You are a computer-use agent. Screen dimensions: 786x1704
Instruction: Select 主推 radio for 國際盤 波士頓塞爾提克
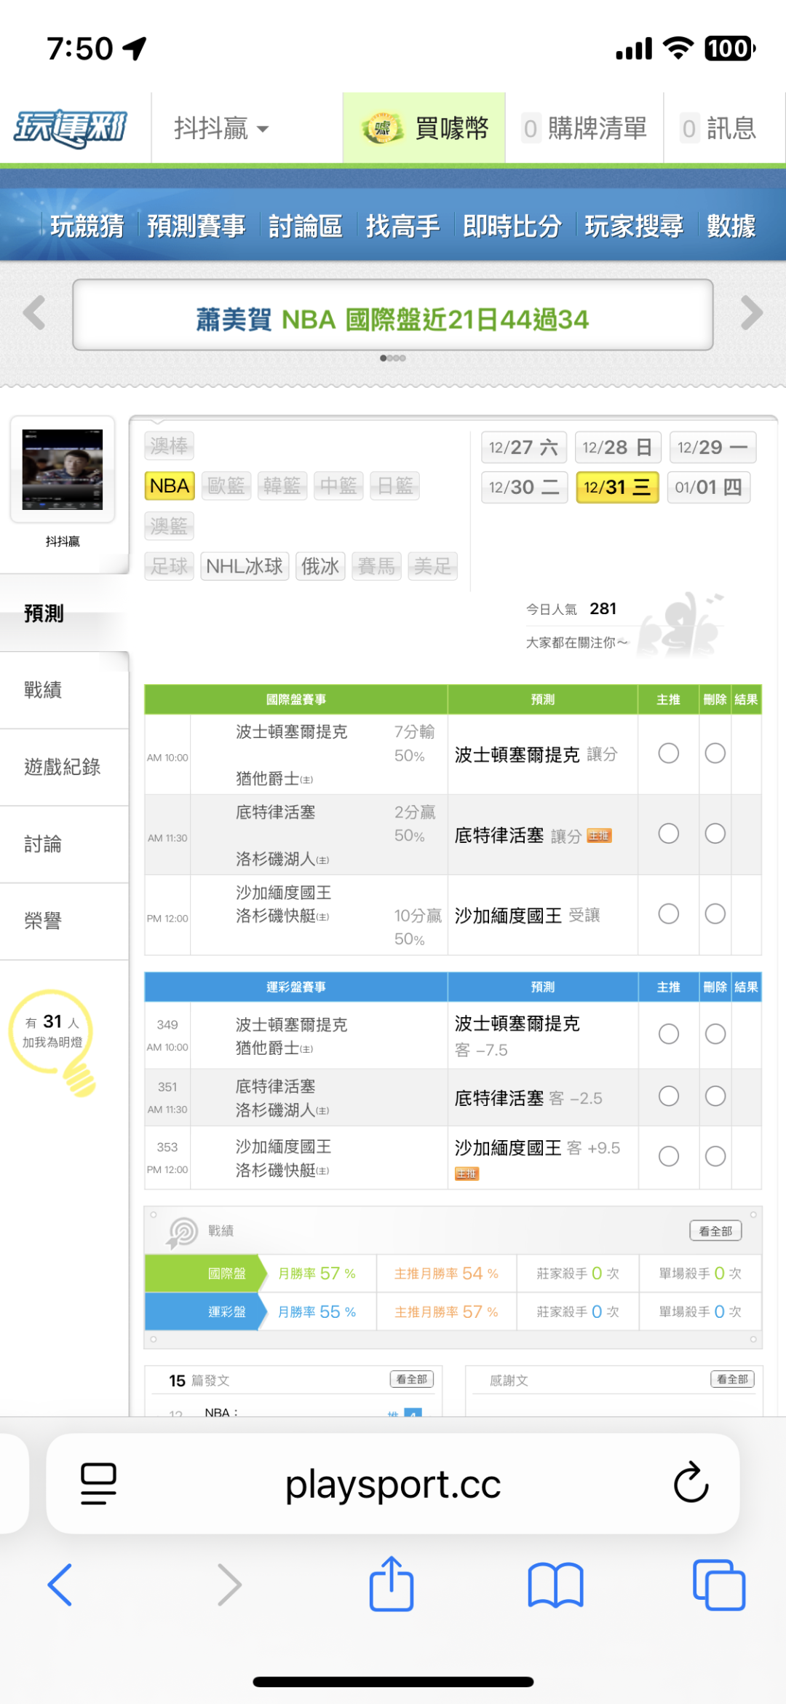pyautogui.click(x=668, y=753)
